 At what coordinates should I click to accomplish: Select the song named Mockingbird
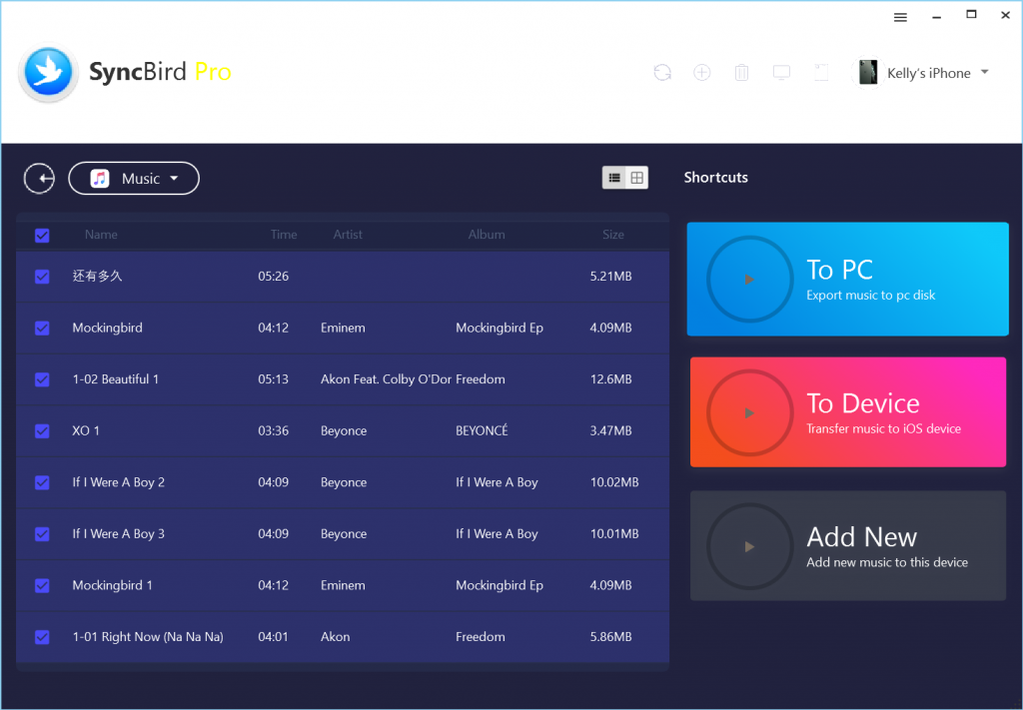coord(107,328)
